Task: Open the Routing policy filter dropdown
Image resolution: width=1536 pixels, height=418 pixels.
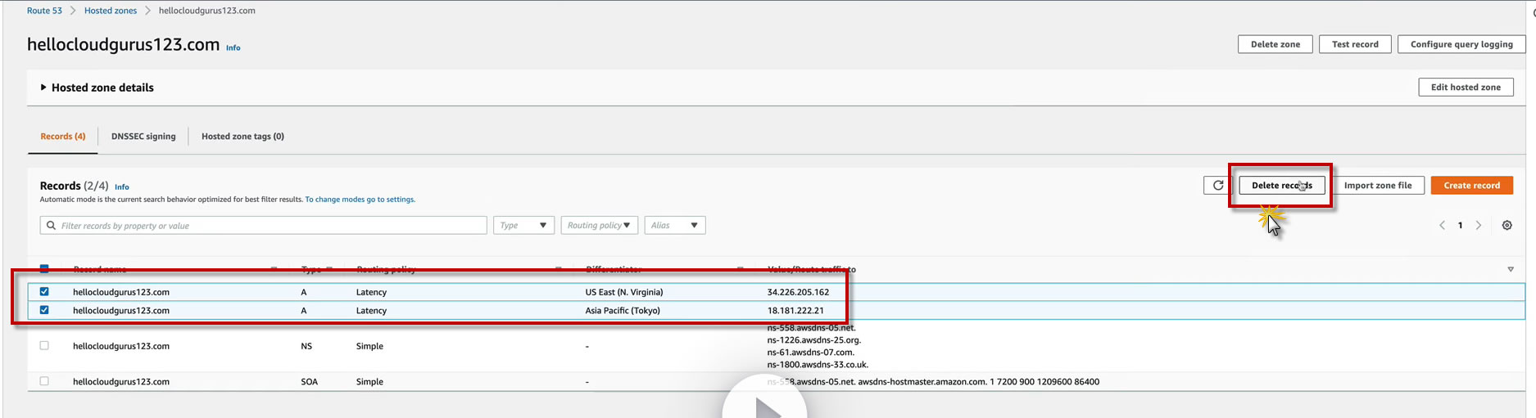Action: [599, 226]
